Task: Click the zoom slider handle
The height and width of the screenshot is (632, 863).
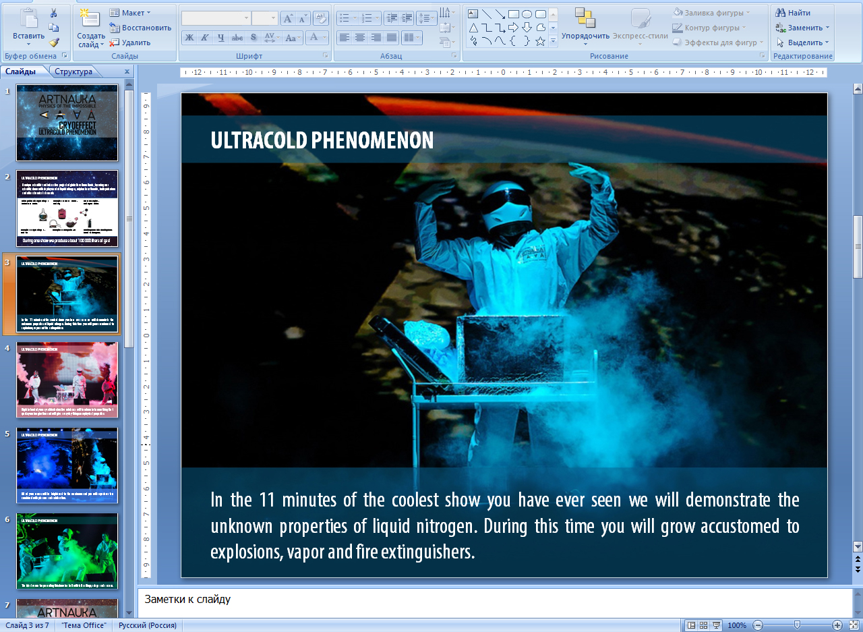Action: click(x=797, y=625)
